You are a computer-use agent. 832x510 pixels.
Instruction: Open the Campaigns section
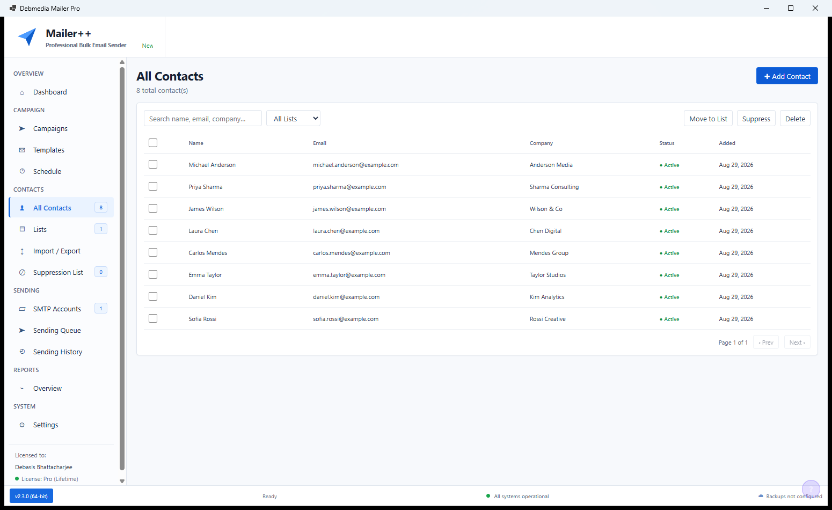[61, 129]
